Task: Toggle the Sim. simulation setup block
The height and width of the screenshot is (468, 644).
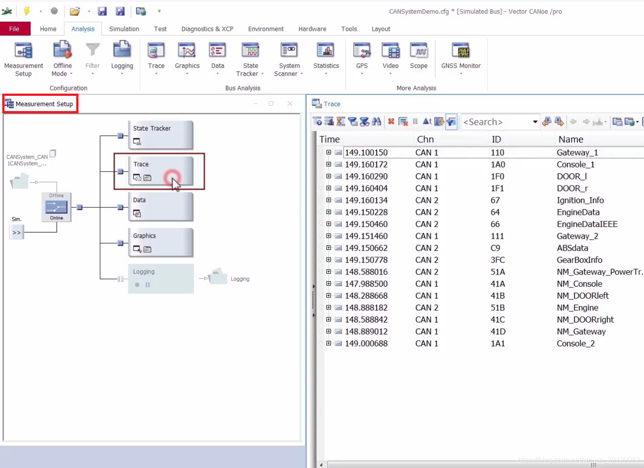Action: pyautogui.click(x=17, y=232)
